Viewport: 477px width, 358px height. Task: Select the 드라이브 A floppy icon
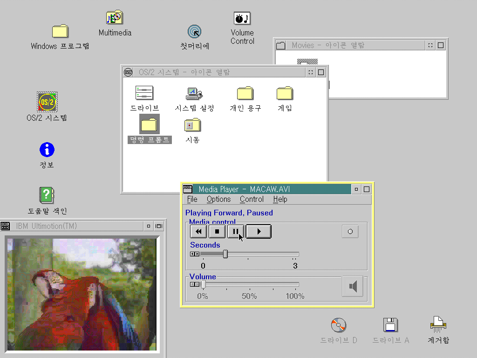(x=391, y=325)
